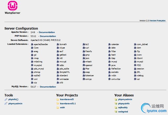Click Server Software value Apache/2.4.9 (Win64)
Screen dimensions: 168x115
tap(40, 40)
